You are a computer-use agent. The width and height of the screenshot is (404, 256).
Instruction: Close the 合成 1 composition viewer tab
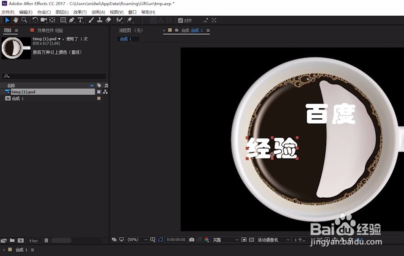click(164, 30)
